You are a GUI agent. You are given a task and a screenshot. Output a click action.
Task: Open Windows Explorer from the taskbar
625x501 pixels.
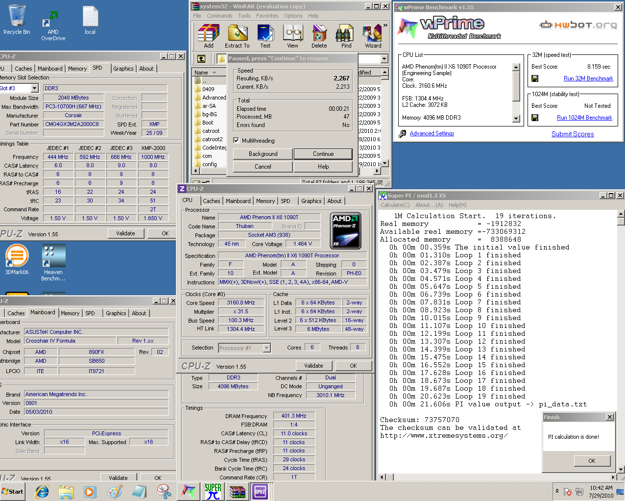[x=66, y=492]
